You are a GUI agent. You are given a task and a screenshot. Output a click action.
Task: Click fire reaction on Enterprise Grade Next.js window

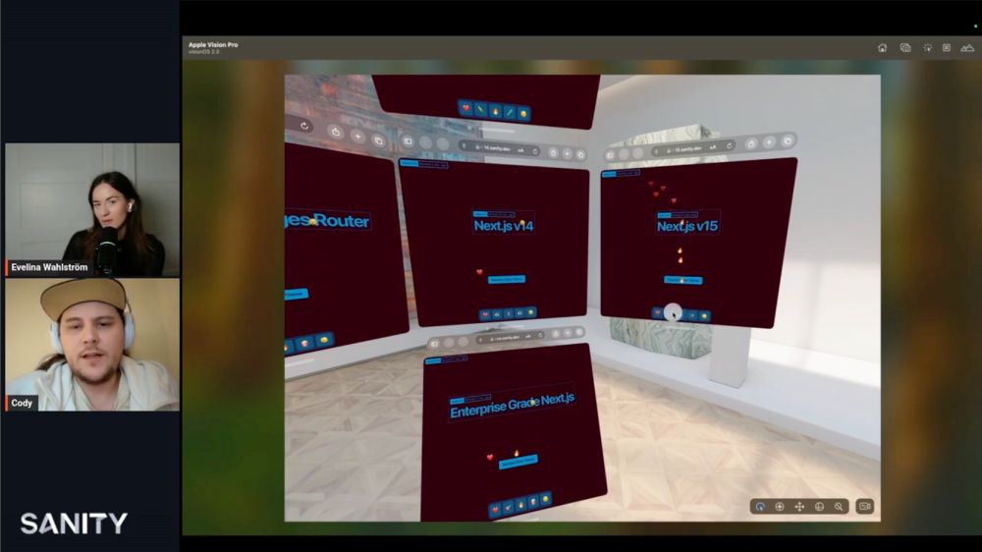(x=520, y=505)
